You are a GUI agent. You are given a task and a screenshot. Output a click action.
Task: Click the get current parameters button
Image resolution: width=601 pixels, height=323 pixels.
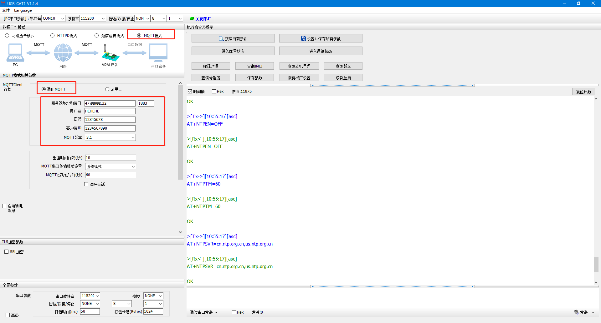[x=233, y=38]
